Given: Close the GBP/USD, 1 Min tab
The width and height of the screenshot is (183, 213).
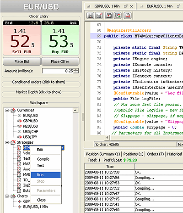Looking at the screenshot, I should tap(131, 6).
